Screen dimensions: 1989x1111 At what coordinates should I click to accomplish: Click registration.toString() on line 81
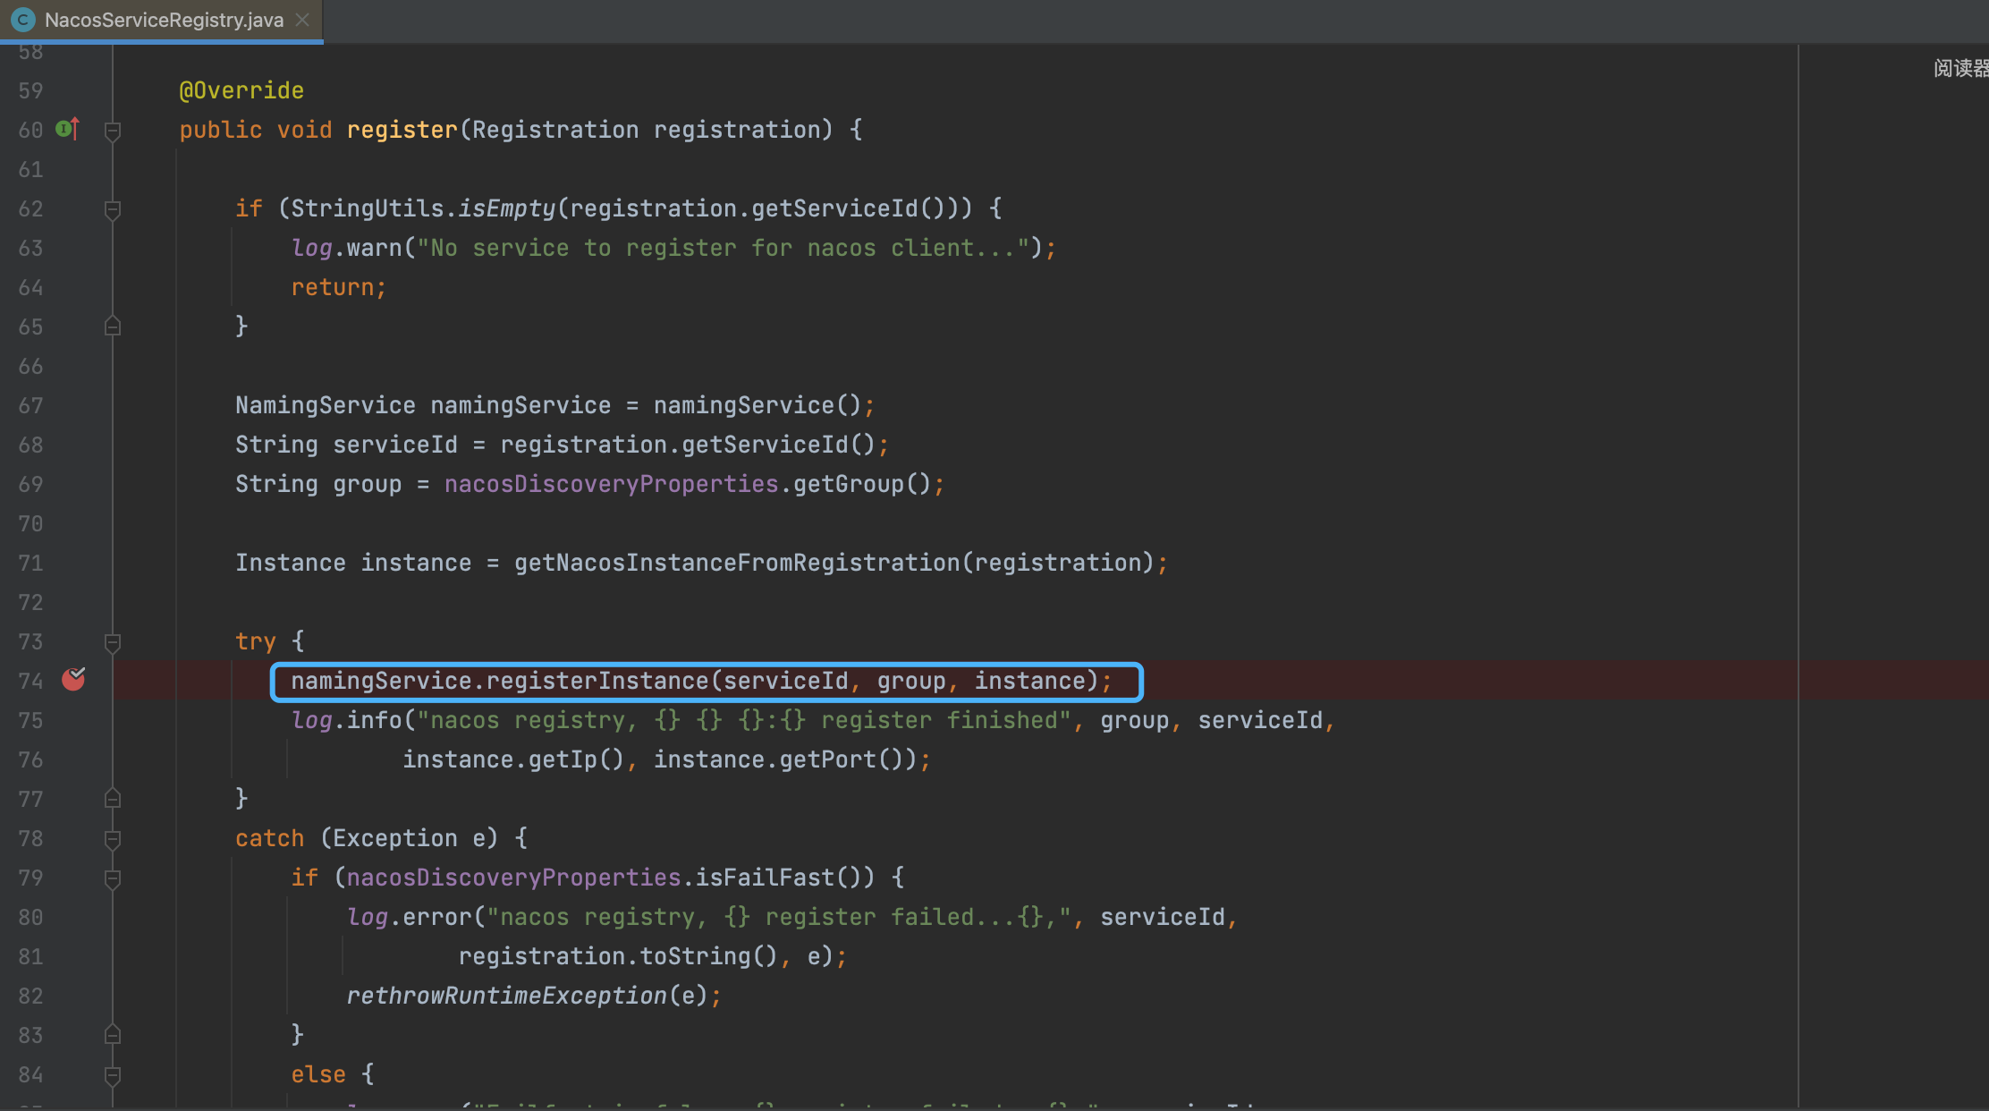[619, 956]
